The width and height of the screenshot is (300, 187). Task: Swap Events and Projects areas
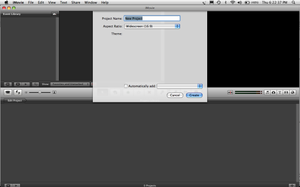(18, 93)
